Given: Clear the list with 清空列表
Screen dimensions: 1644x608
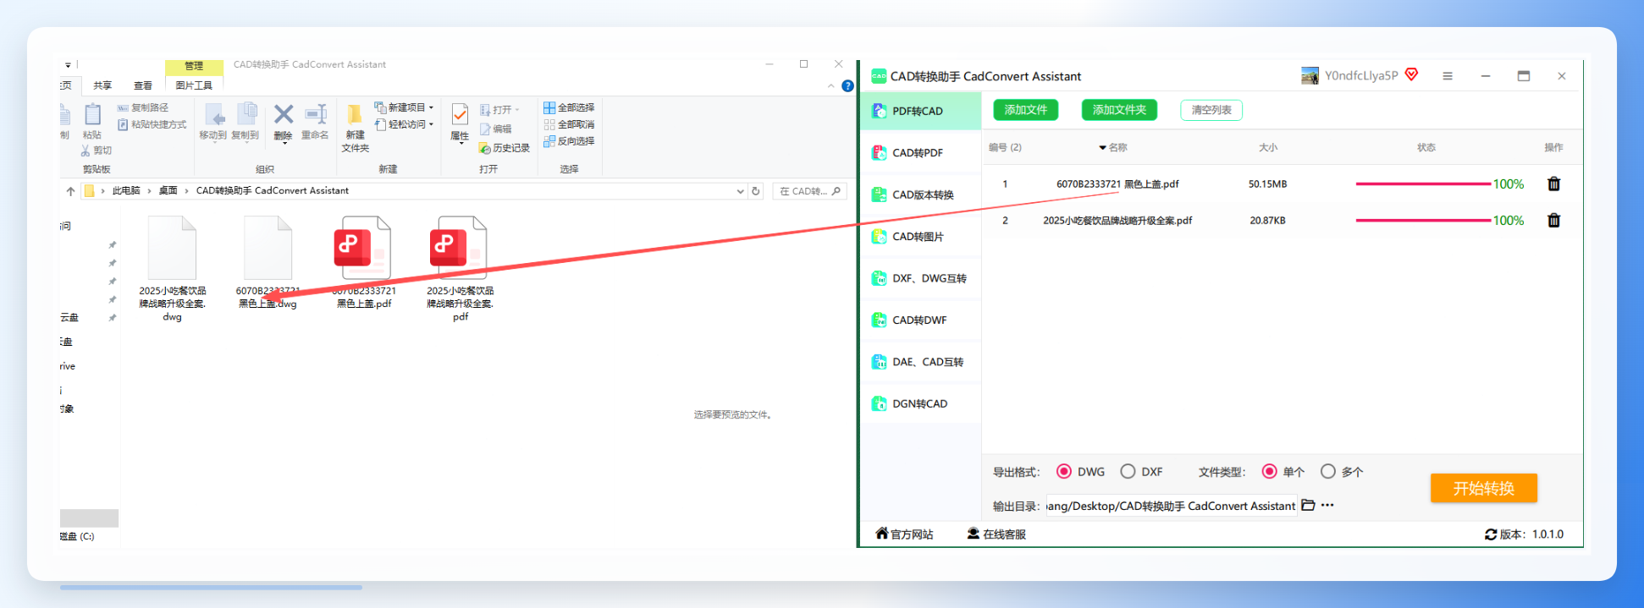Looking at the screenshot, I should 1211,110.
